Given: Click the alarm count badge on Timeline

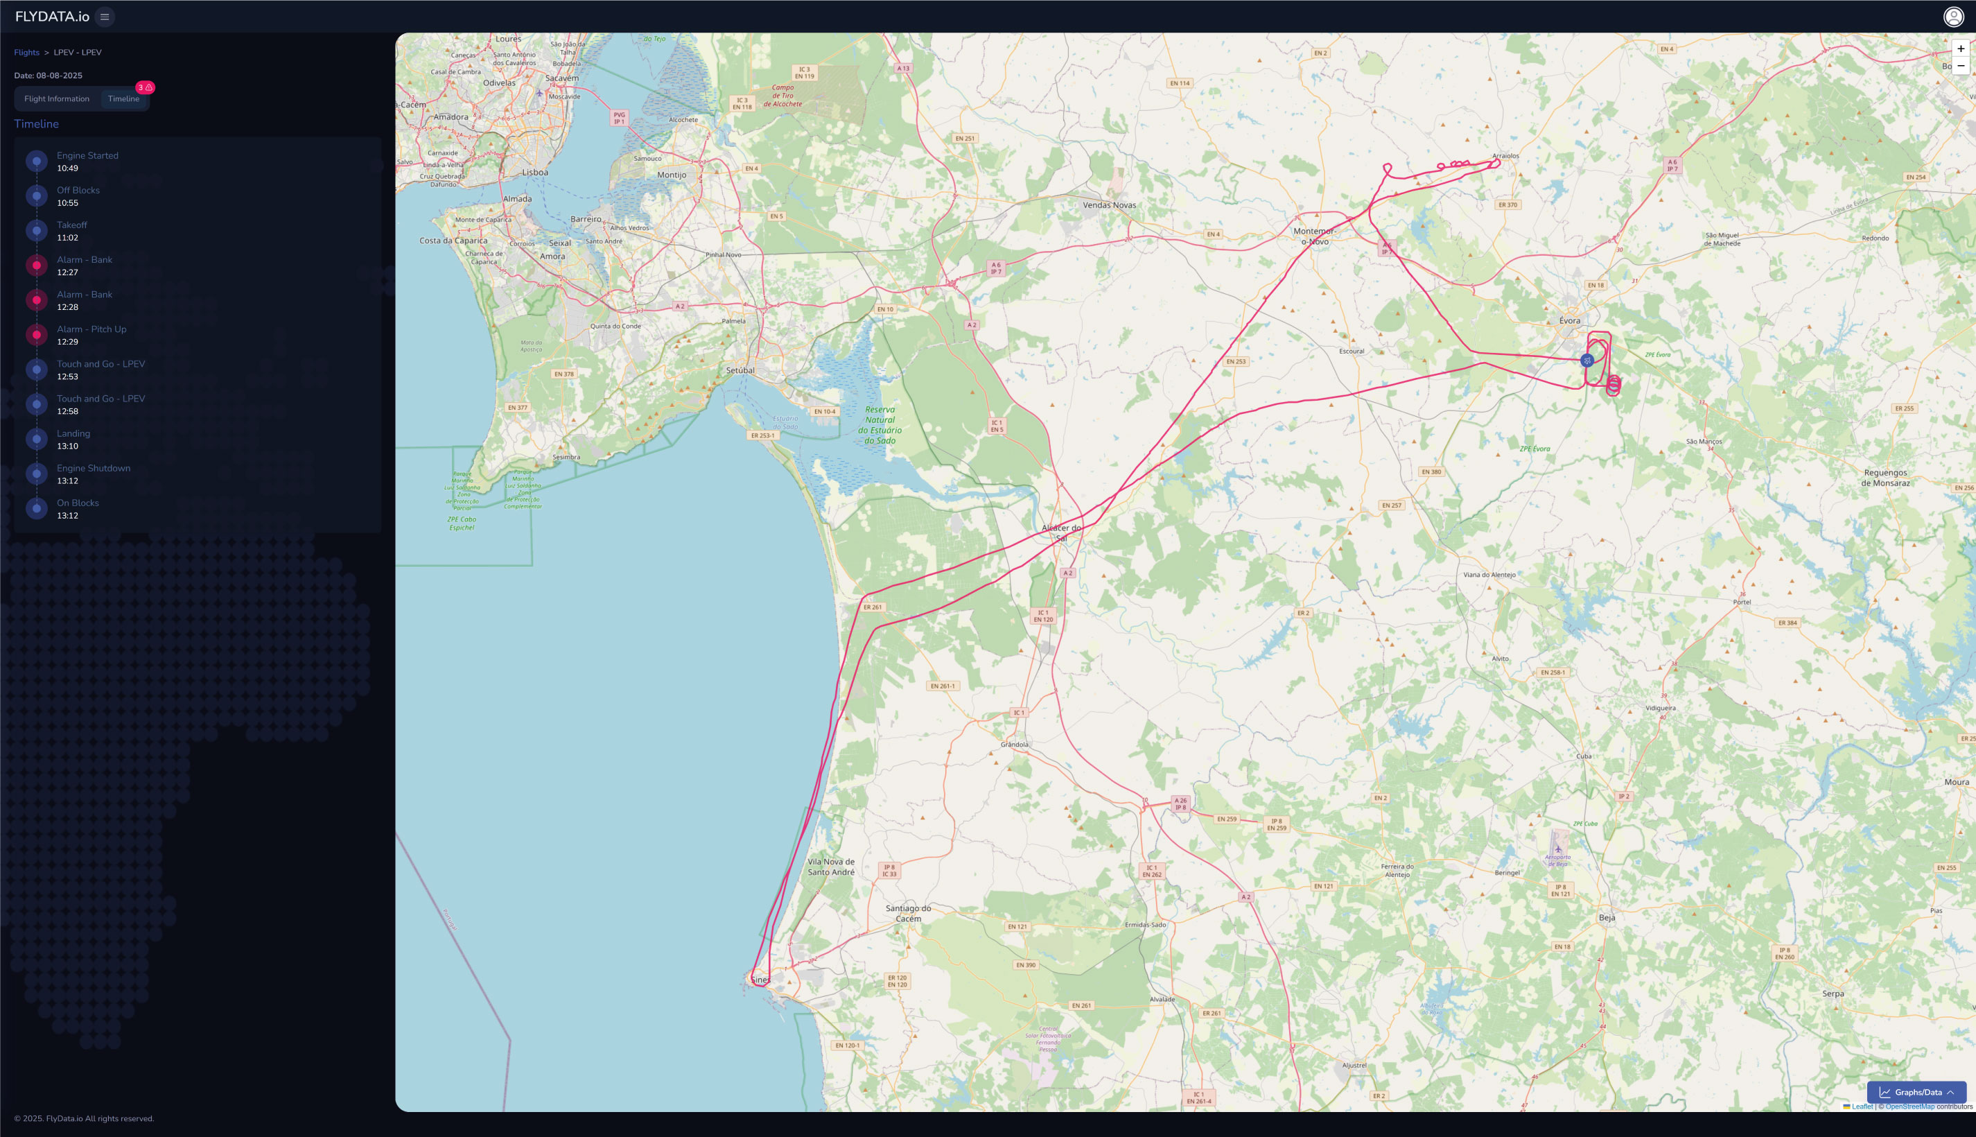Looking at the screenshot, I should (145, 87).
